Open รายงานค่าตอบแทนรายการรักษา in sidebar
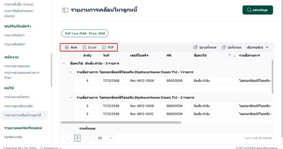The image size is (283, 149). [22, 75]
